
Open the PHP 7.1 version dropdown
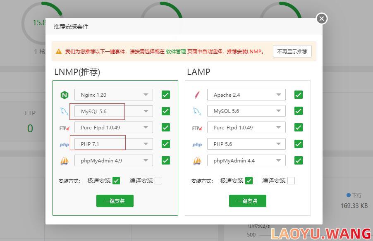[114, 144]
